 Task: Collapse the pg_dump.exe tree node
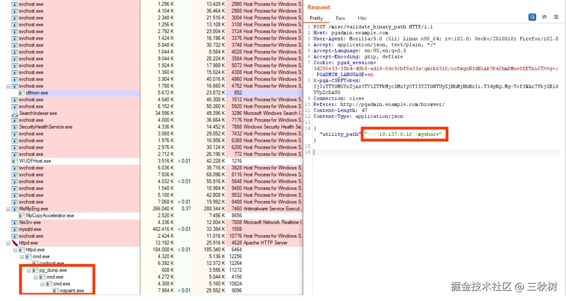pyautogui.click(x=29, y=270)
